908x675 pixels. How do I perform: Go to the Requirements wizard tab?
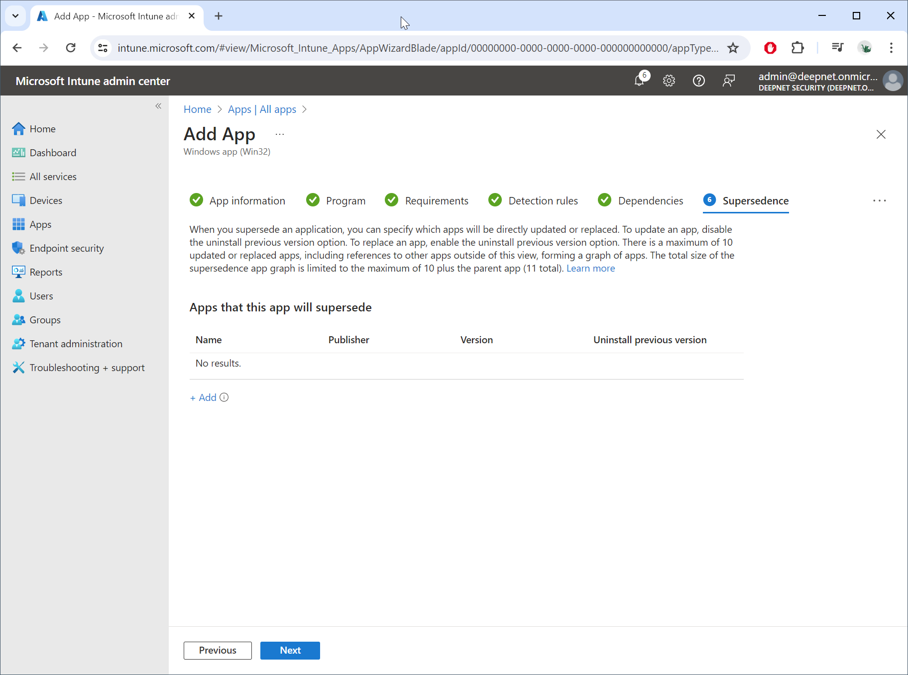point(436,200)
